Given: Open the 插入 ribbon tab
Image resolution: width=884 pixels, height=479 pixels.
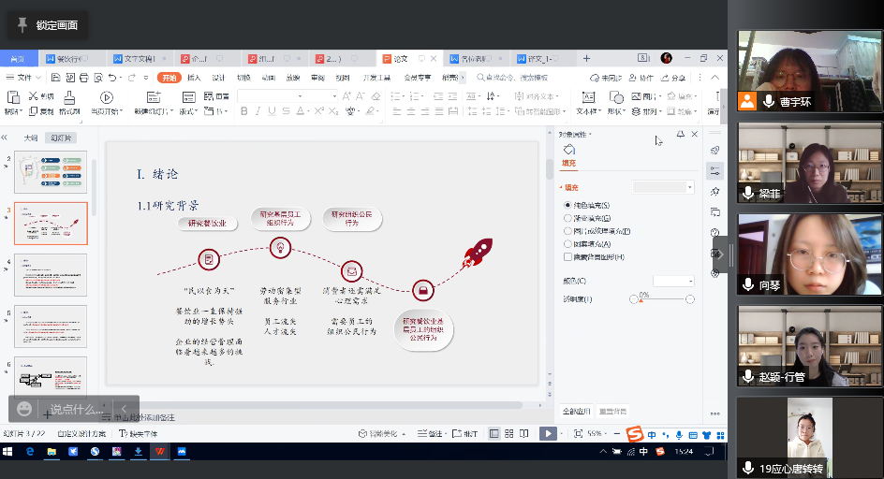Looking at the screenshot, I should point(194,78).
